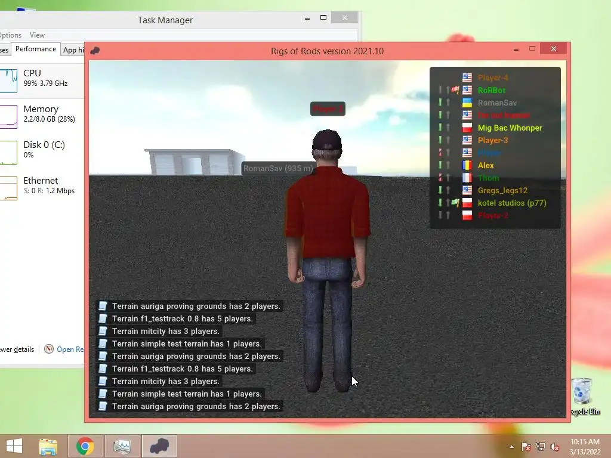Open the Options menu in Task Manager

point(11,35)
